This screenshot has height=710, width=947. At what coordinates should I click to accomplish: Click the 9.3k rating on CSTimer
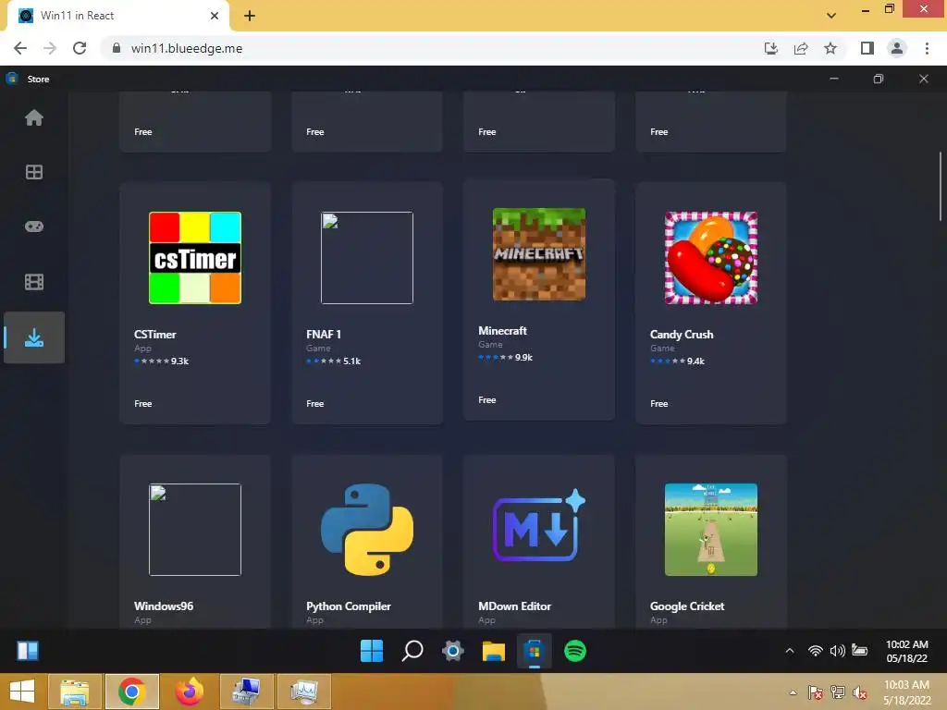click(x=180, y=361)
